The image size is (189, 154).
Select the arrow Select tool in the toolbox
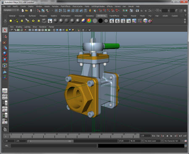(x=5, y=30)
